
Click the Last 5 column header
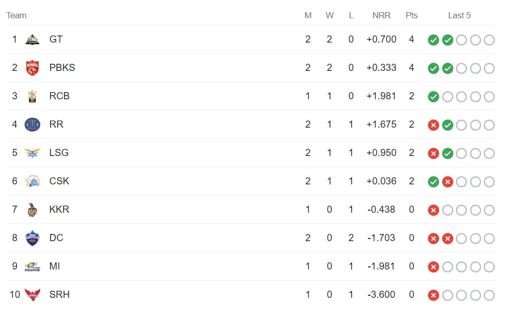tap(459, 15)
